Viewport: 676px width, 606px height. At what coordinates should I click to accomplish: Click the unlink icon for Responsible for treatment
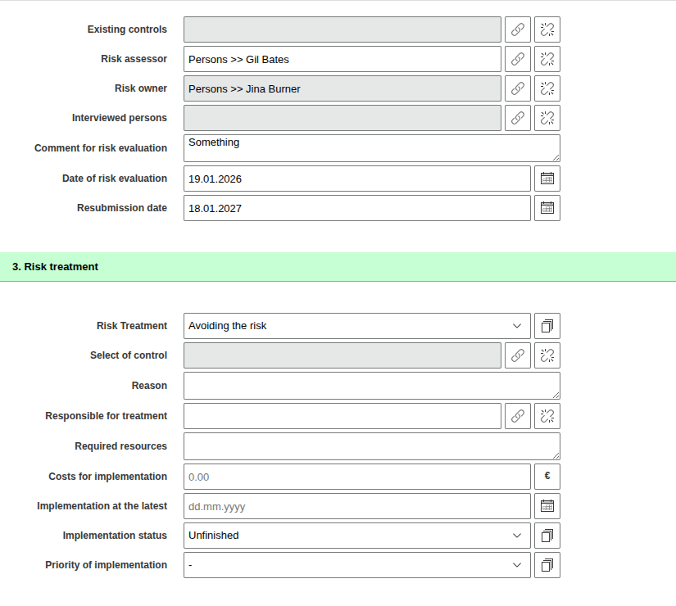(547, 415)
